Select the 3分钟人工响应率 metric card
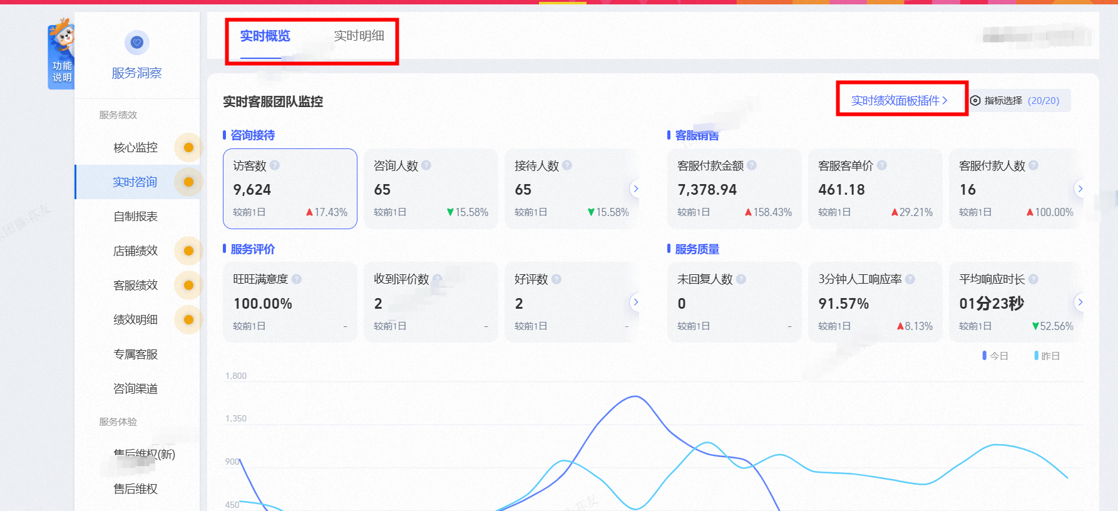The height and width of the screenshot is (511, 1118). tap(875, 302)
